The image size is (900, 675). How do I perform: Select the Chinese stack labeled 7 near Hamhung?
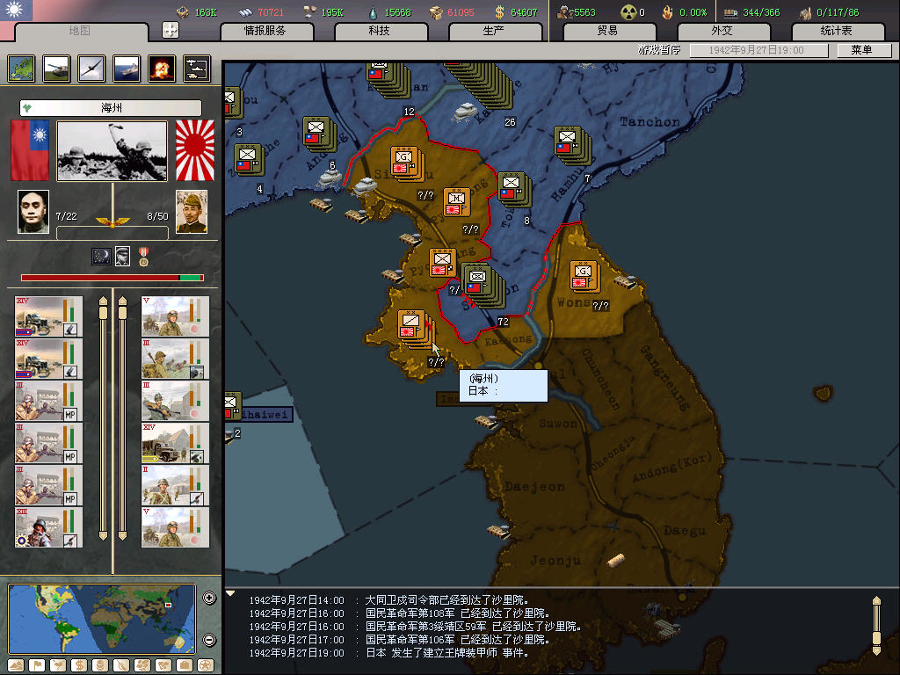click(572, 144)
